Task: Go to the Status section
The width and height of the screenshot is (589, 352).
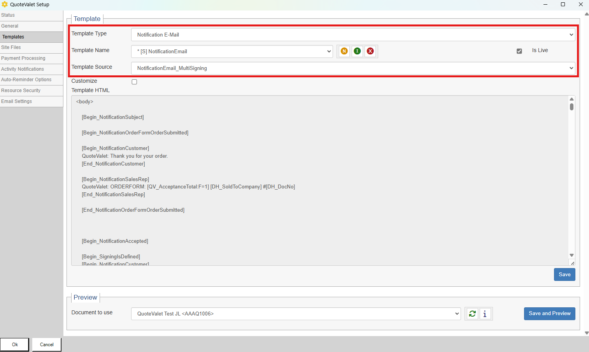Action: pyautogui.click(x=32, y=15)
